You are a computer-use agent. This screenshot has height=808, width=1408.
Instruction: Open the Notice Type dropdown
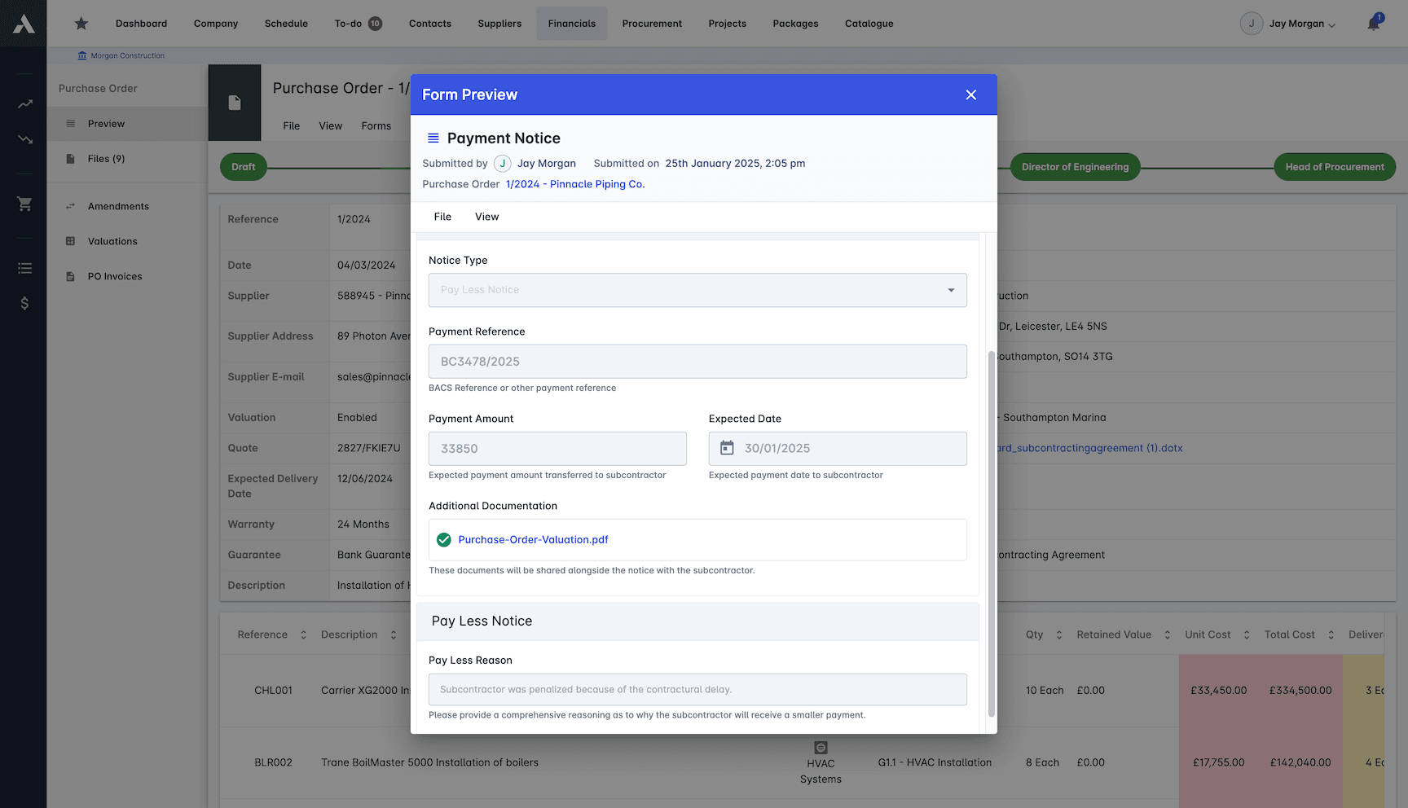(x=950, y=290)
